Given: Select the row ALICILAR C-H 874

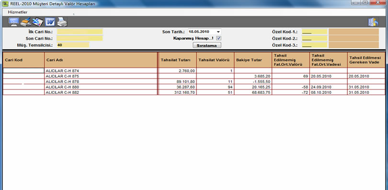Looking at the screenshot, I should [x=194, y=71].
